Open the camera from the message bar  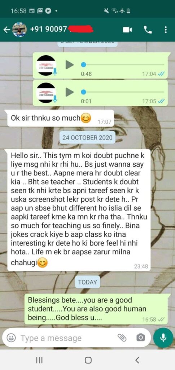coord(141,338)
